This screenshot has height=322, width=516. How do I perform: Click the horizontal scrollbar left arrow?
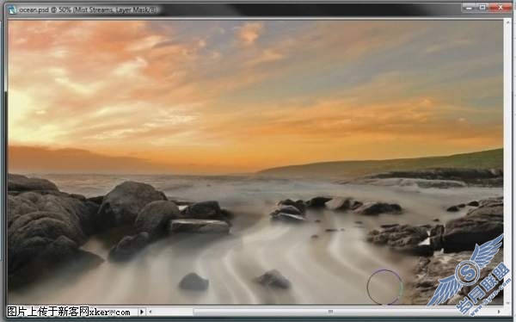point(150,312)
